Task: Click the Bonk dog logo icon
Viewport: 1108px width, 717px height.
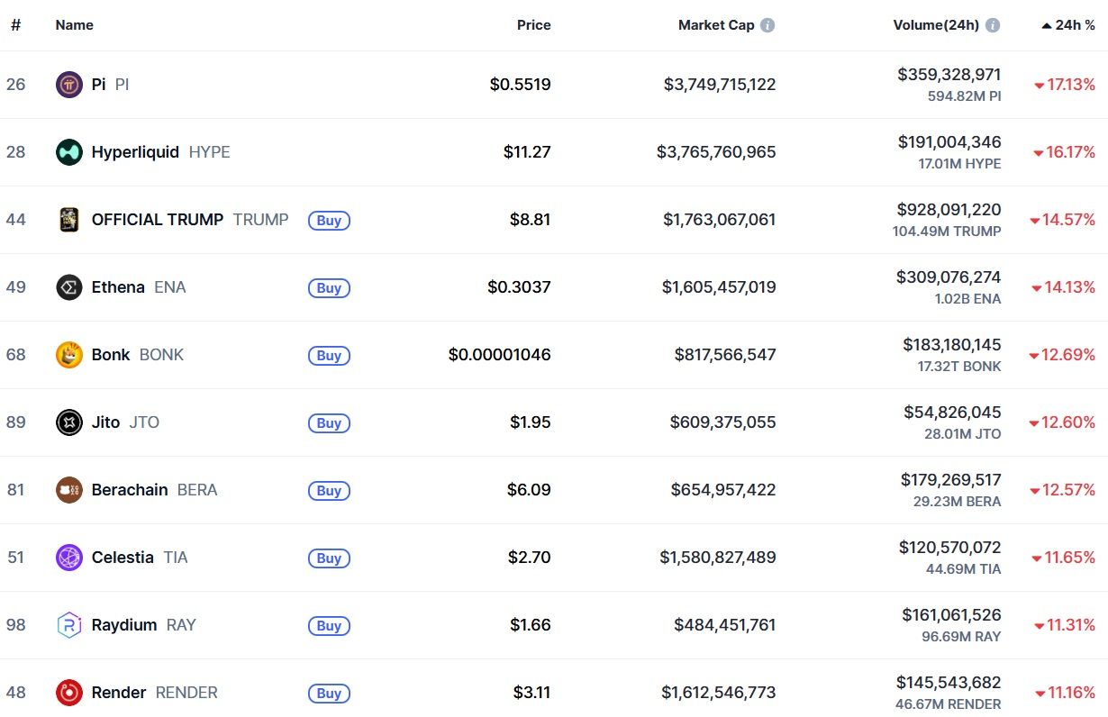Action: coord(69,355)
